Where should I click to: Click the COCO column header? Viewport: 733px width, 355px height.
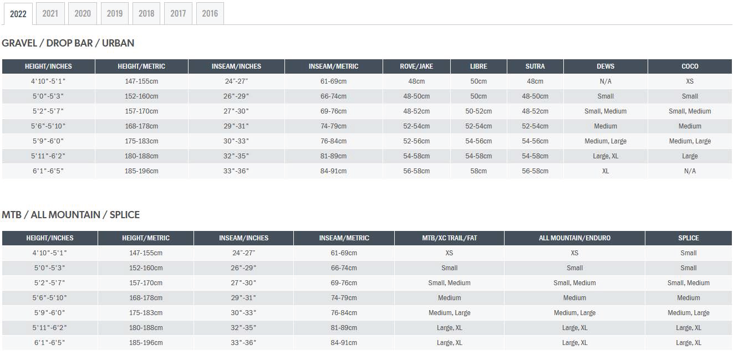[x=690, y=66]
